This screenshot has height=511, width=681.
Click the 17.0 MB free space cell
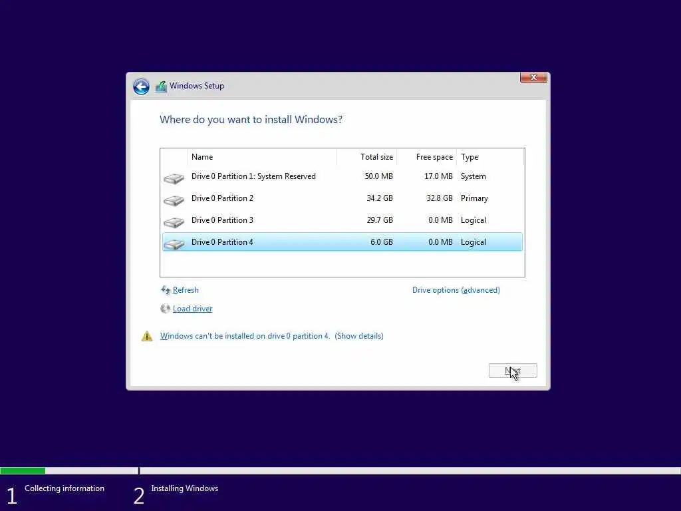(439, 176)
